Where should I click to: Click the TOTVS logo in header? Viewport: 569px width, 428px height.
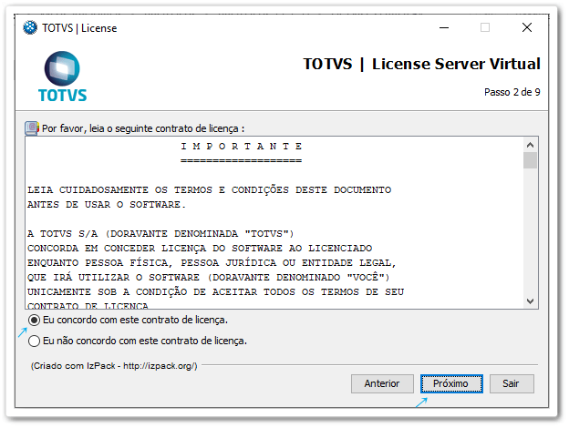(62, 76)
